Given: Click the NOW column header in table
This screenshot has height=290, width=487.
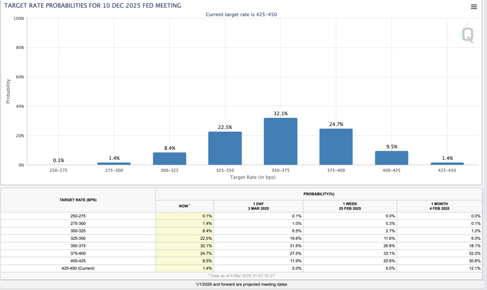Looking at the screenshot, I should [x=184, y=206].
